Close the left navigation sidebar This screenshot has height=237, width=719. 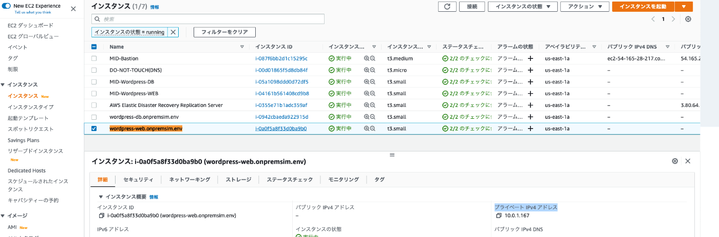(x=73, y=9)
